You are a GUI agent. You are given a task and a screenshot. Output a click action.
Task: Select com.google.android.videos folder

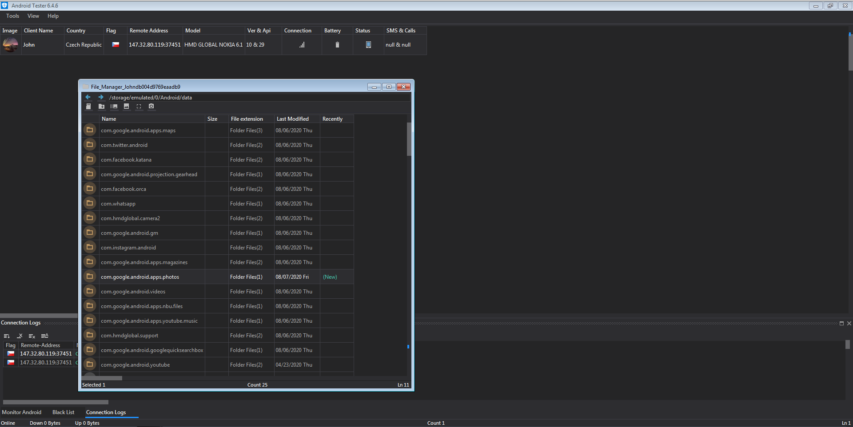(218, 291)
